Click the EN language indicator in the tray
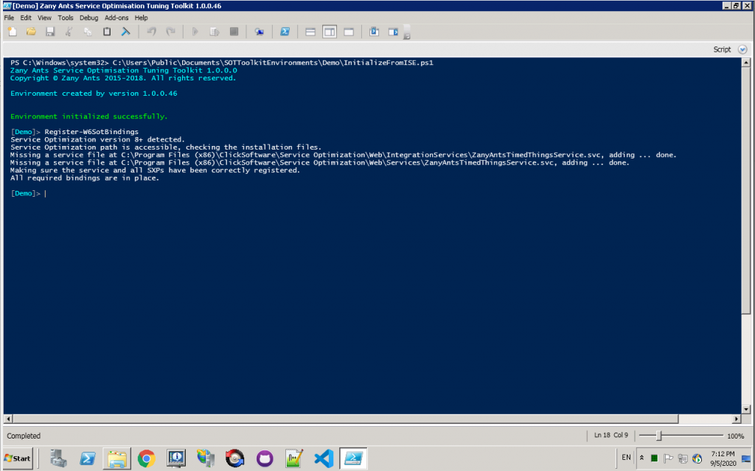The image size is (755, 471). click(x=626, y=458)
